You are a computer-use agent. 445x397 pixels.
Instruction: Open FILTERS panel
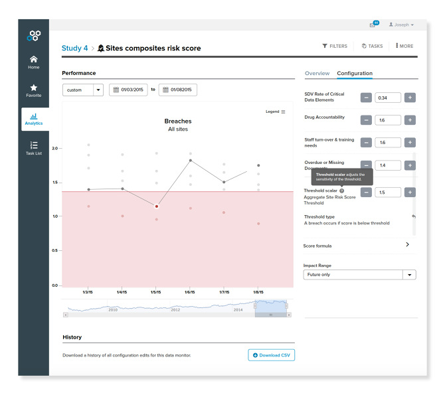coord(335,46)
